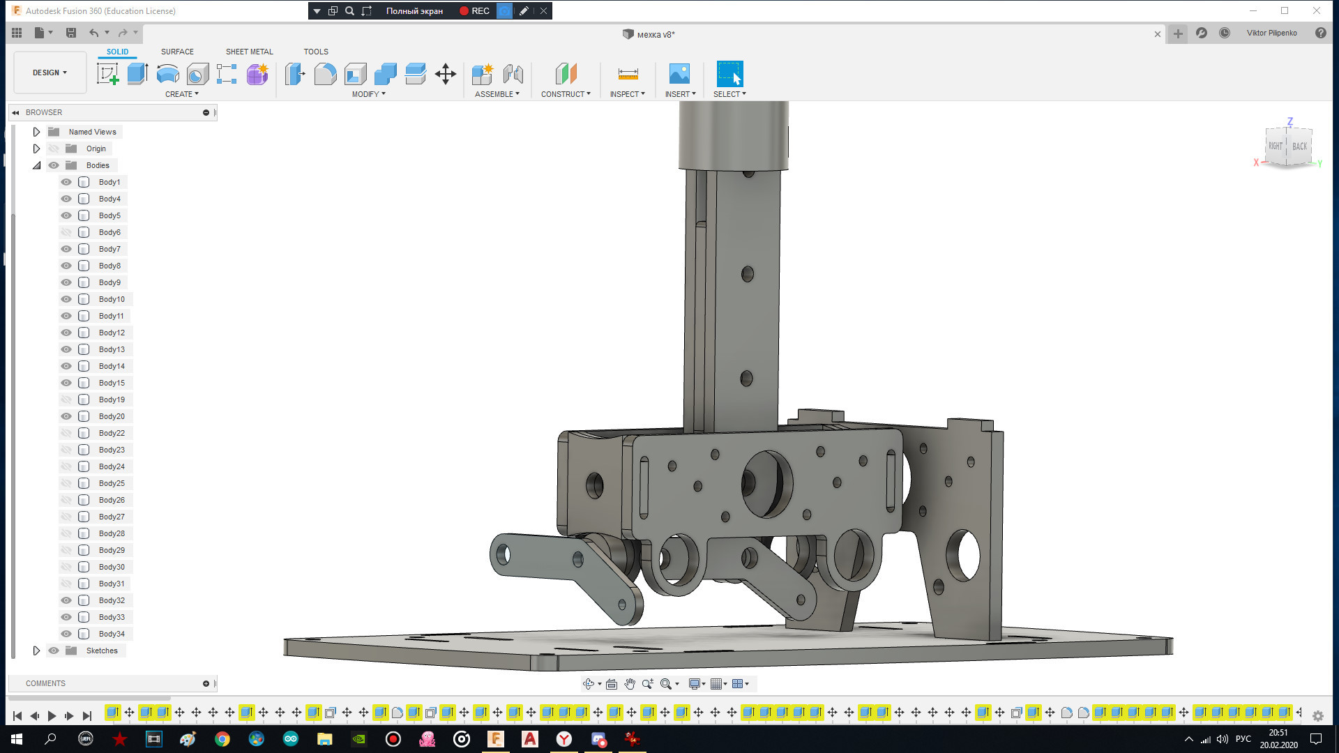The width and height of the screenshot is (1339, 753).
Task: Click the Insert image icon
Action: 679,73
